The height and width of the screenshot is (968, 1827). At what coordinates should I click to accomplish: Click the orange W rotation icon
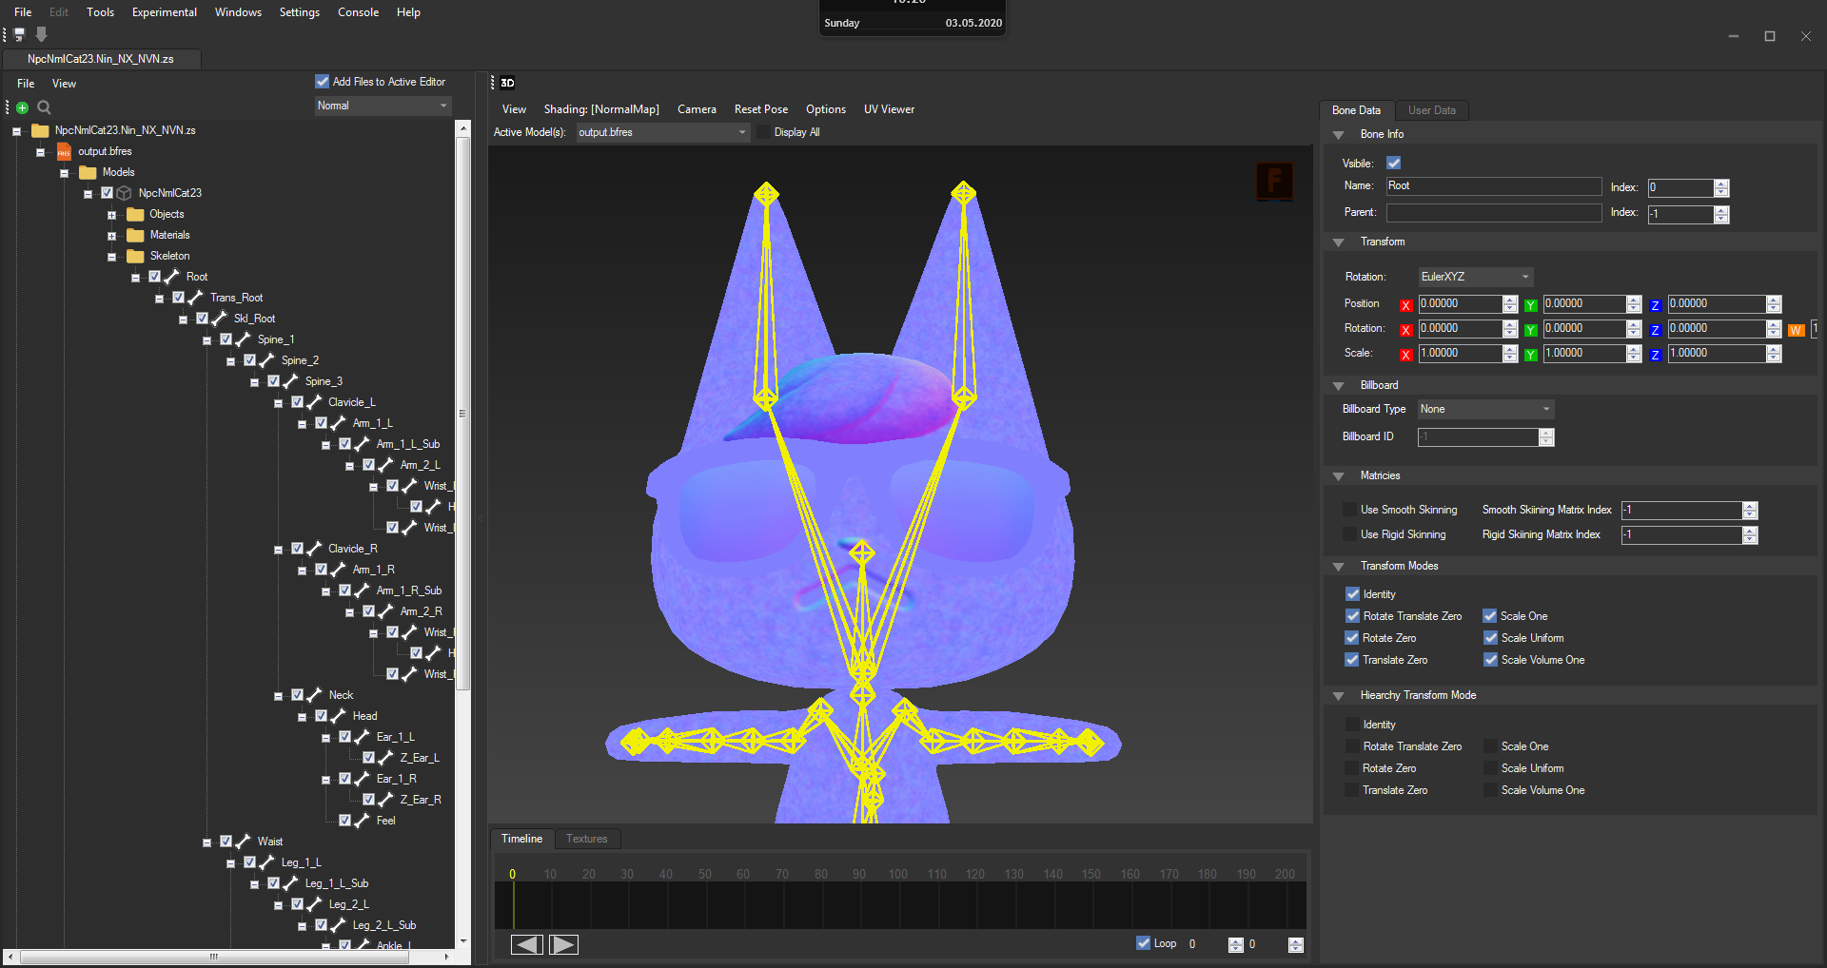(1797, 330)
